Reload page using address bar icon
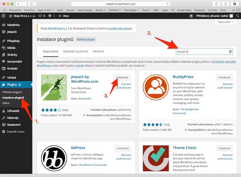 coord(167,4)
